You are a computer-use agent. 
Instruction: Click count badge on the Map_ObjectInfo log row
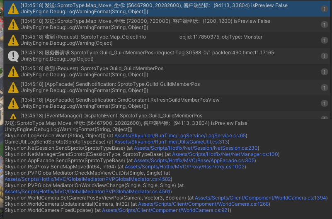click(324, 40)
